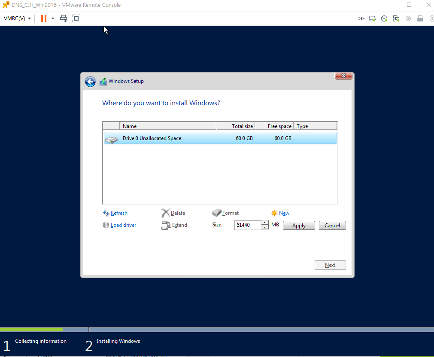434x357 pixels.
Task: Click the Refresh link
Action: pos(119,213)
